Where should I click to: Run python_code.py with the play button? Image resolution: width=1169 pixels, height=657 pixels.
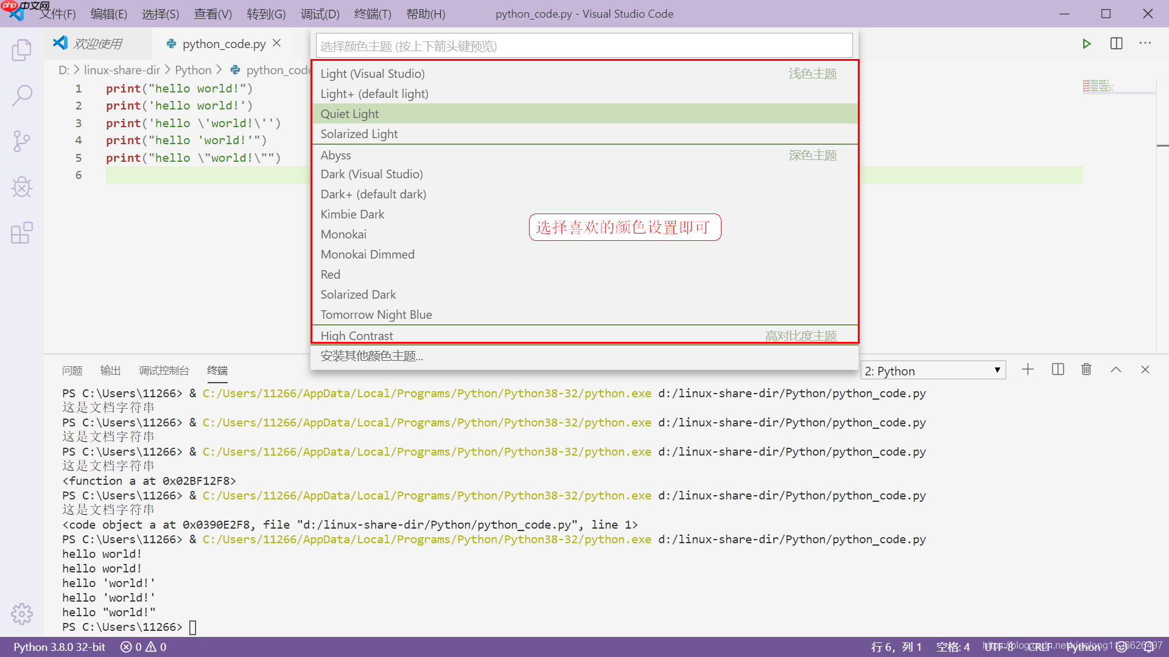point(1087,43)
